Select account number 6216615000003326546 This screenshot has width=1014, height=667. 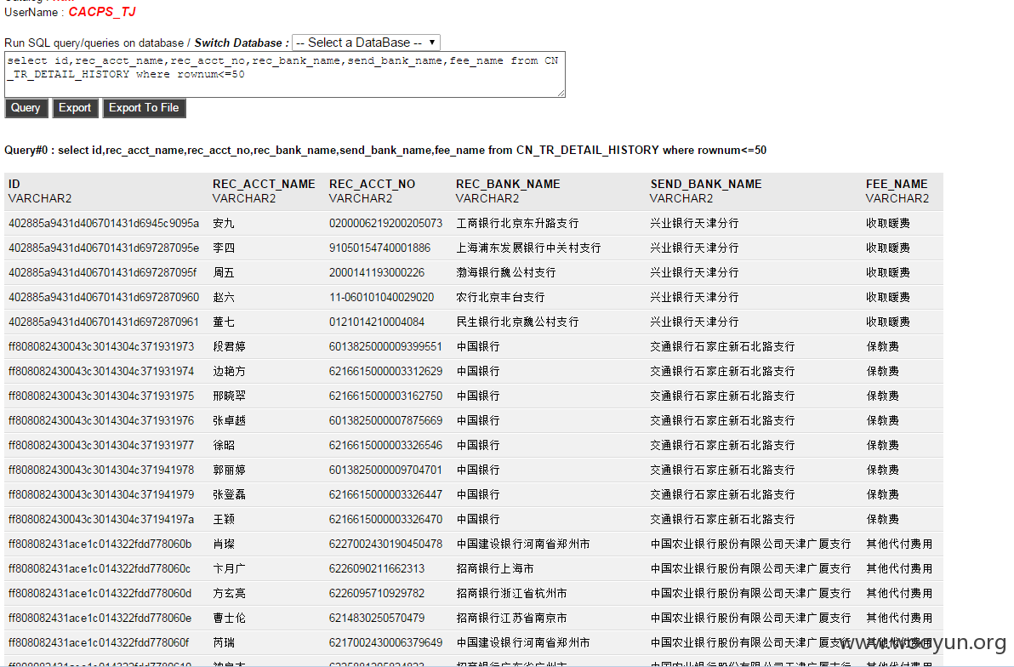pos(385,444)
